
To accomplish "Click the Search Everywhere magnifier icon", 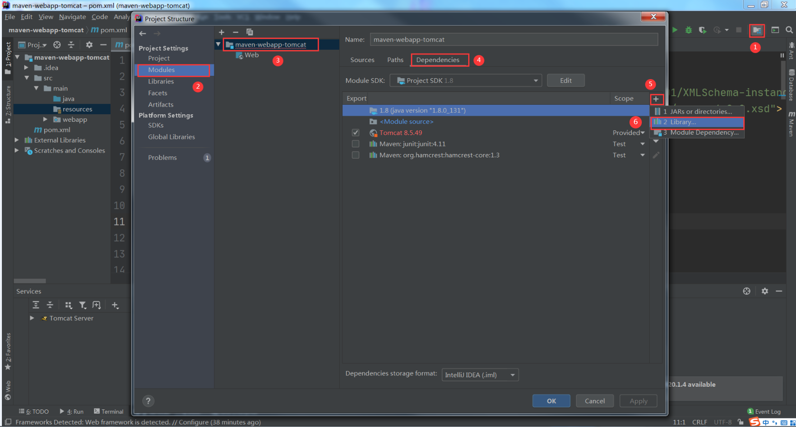I will point(789,30).
